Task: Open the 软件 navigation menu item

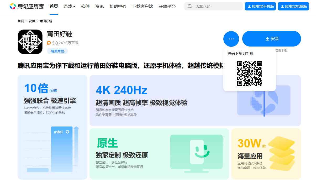Action: [x=85, y=6]
